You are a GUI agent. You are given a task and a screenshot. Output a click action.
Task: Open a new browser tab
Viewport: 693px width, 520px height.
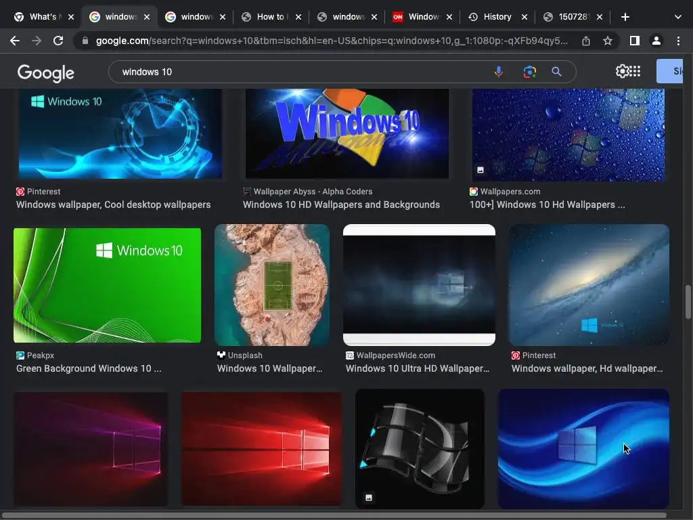[x=625, y=17]
